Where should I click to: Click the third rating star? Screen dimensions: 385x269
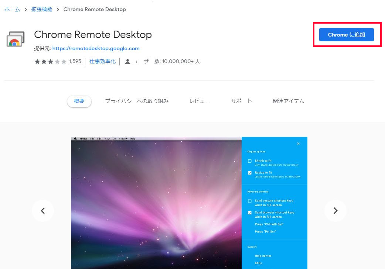click(51, 61)
